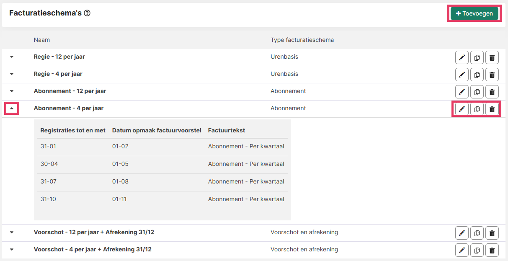Expand the 'Regie - 4 per jaar' row
Image resolution: width=508 pixels, height=261 pixels.
pyautogui.click(x=12, y=74)
